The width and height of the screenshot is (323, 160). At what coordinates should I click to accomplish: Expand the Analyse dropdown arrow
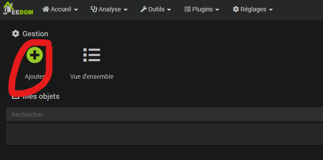point(126,10)
